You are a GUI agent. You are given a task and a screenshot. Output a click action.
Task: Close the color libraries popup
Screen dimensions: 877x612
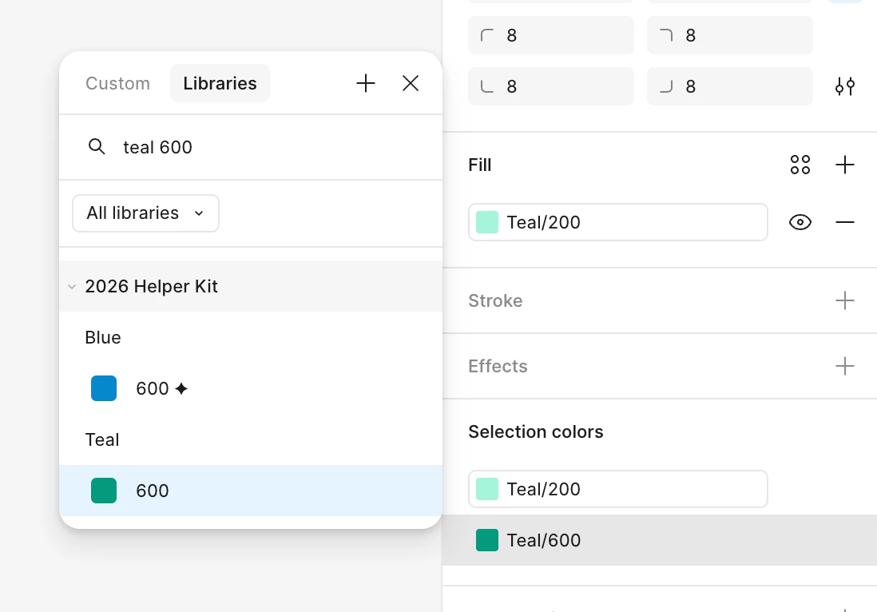[411, 83]
